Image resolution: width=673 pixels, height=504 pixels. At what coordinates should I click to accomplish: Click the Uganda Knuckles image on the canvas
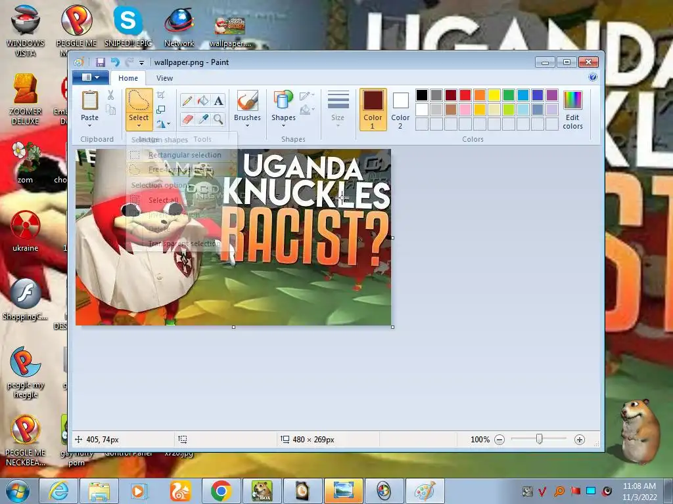[233, 237]
